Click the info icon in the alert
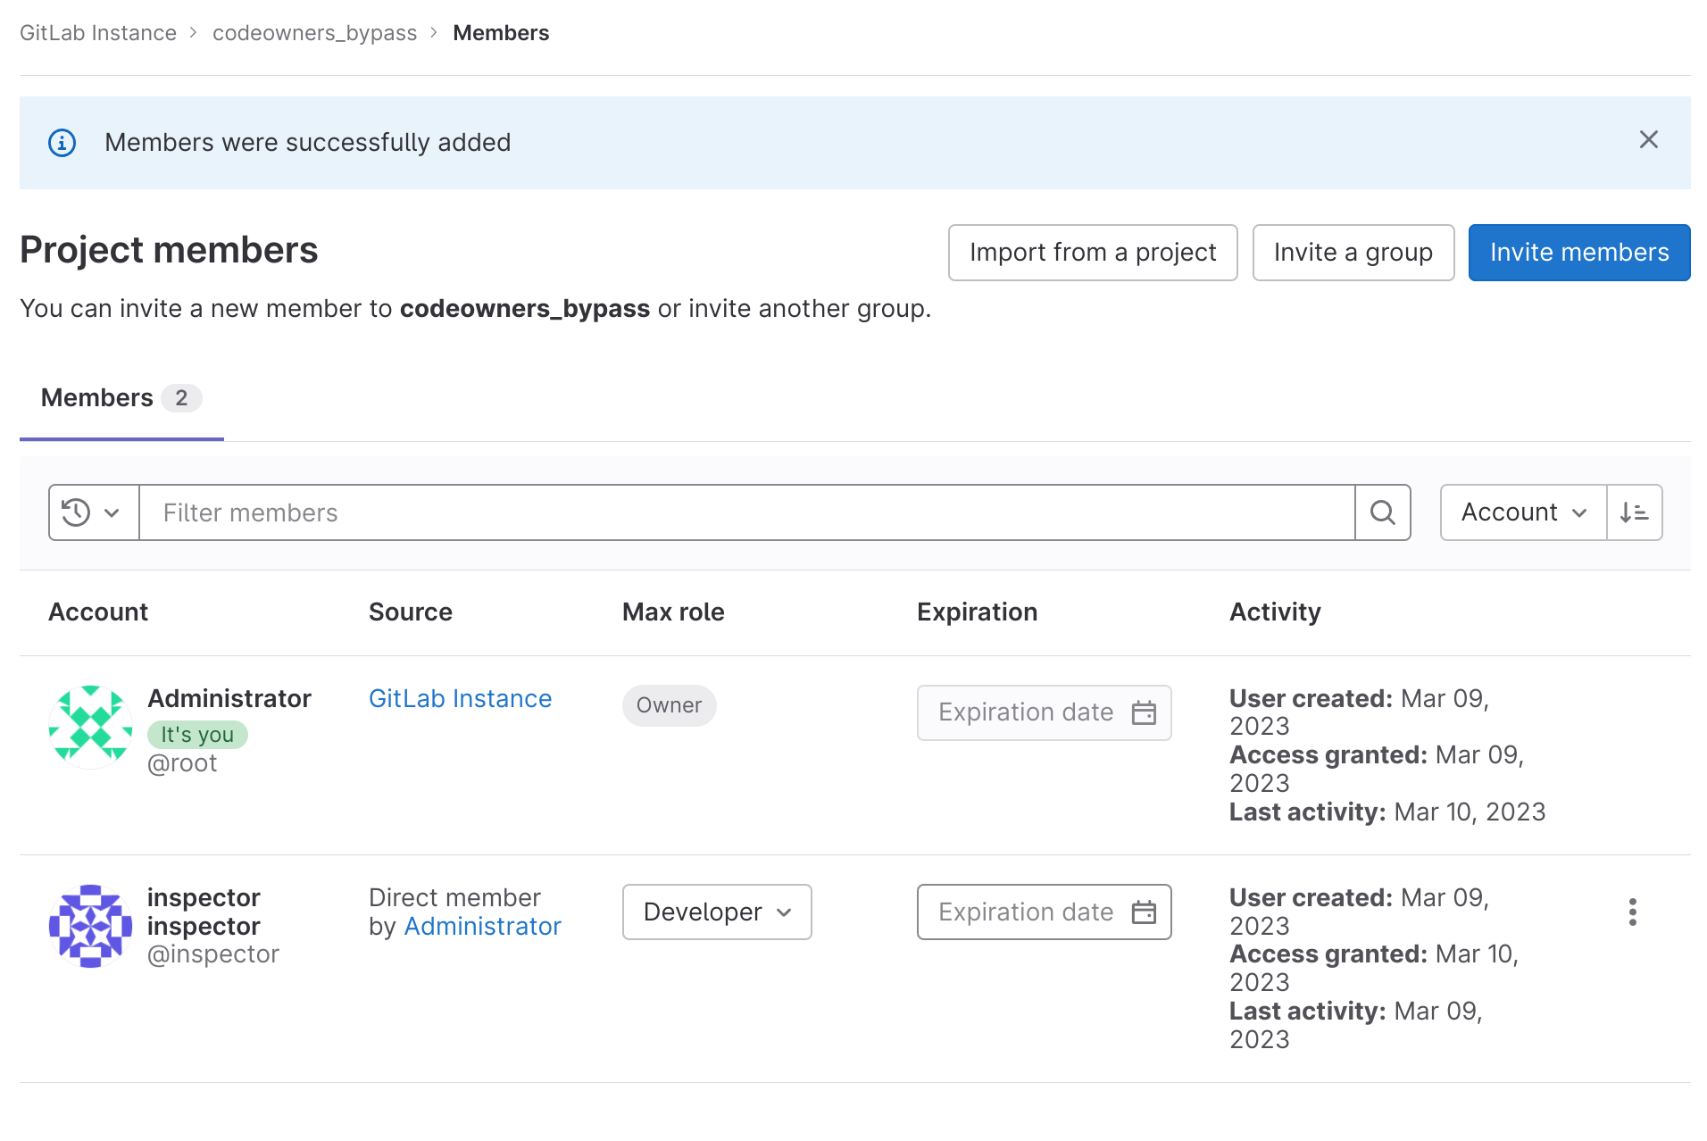Image resolution: width=1707 pixels, height=1141 pixels. [x=62, y=143]
